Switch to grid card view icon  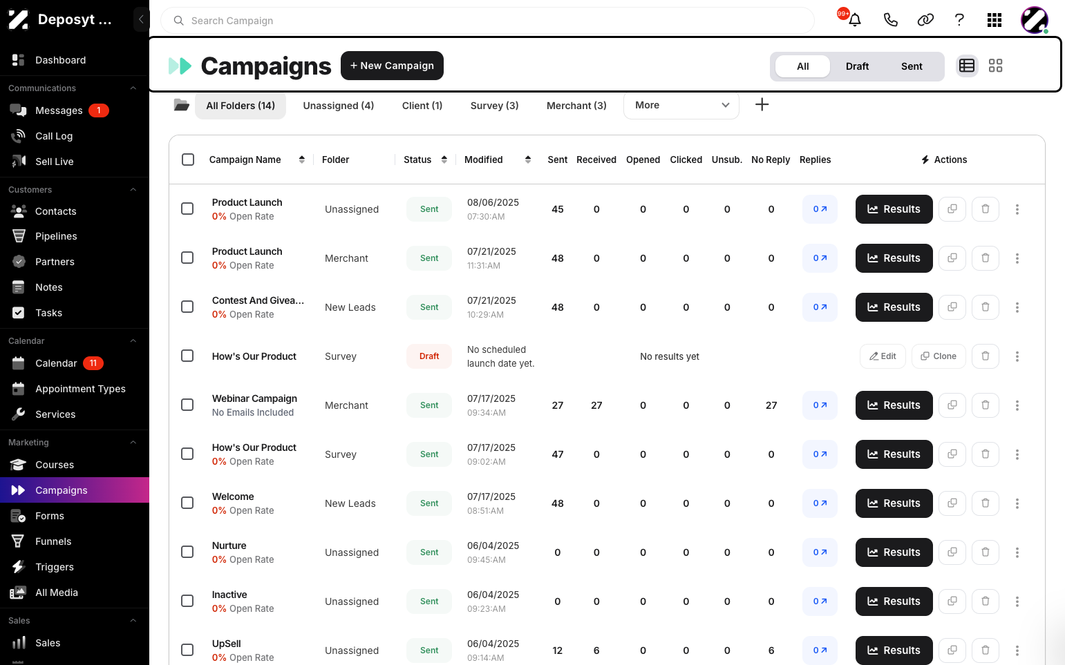click(995, 66)
